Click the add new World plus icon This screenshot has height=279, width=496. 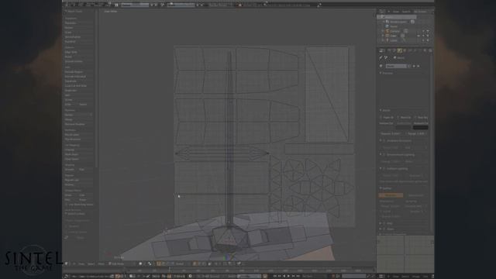414,66
